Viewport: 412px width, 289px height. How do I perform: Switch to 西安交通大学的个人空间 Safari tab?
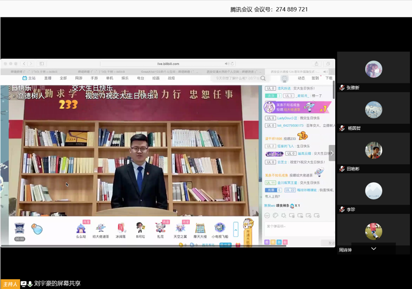(232, 72)
